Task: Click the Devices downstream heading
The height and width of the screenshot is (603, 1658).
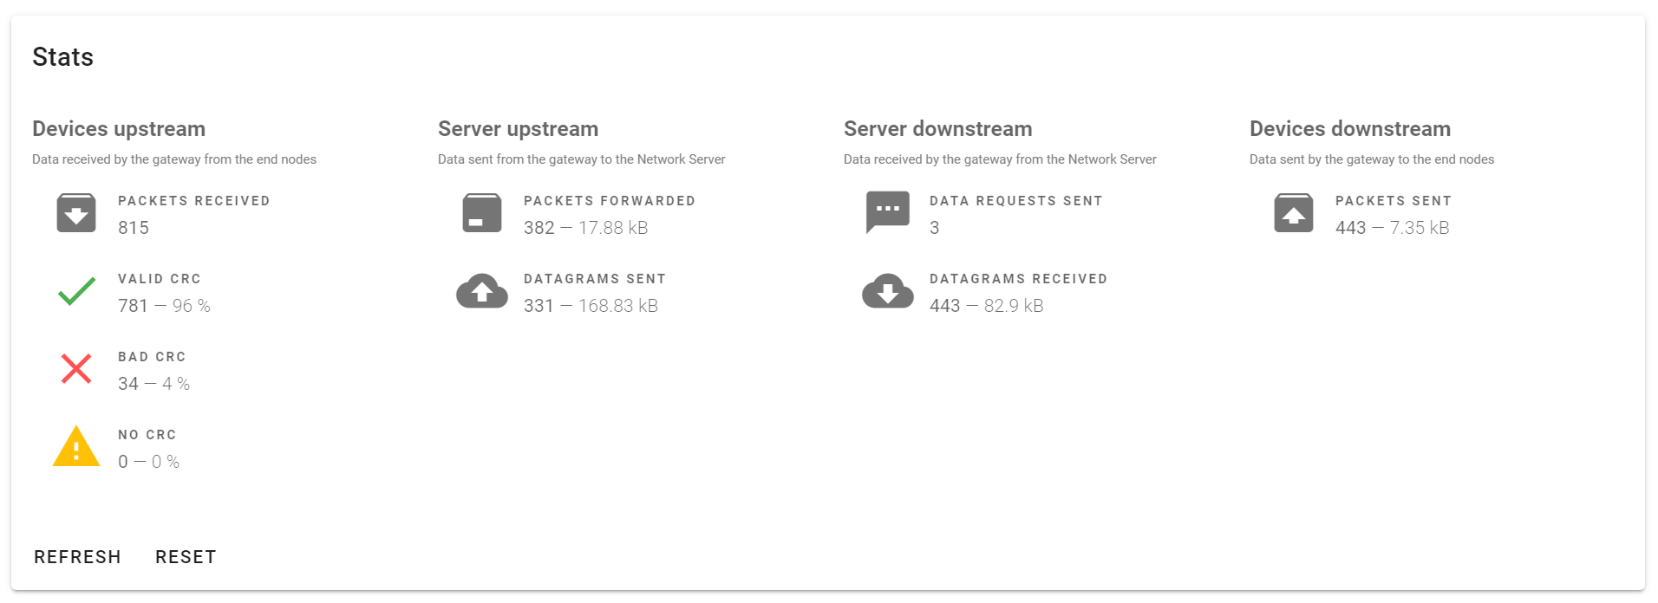Action: [1349, 129]
